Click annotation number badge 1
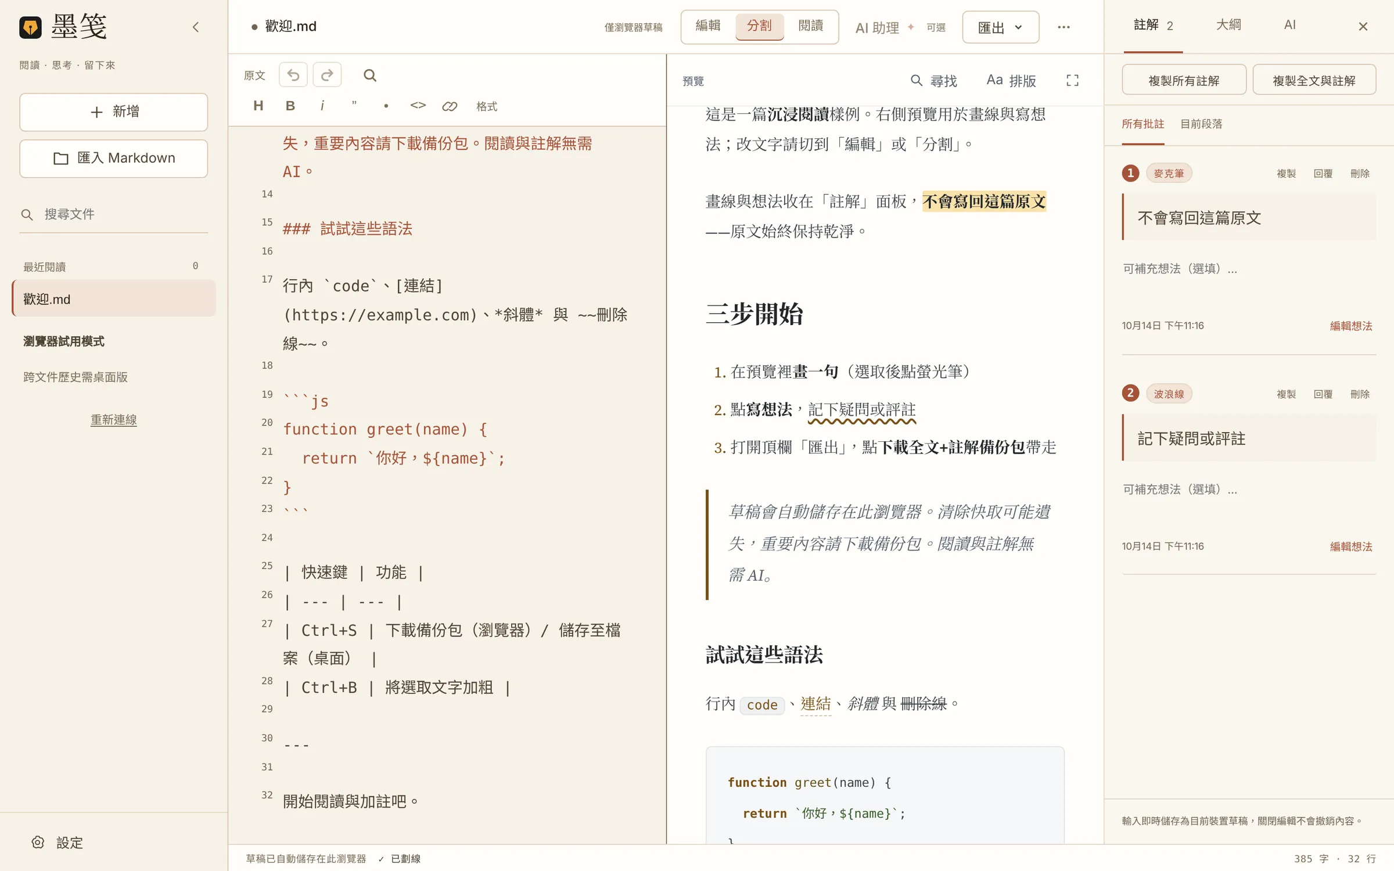The height and width of the screenshot is (871, 1394). [1130, 173]
